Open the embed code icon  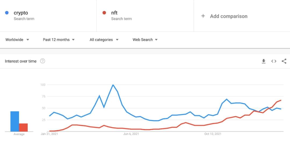(274, 61)
